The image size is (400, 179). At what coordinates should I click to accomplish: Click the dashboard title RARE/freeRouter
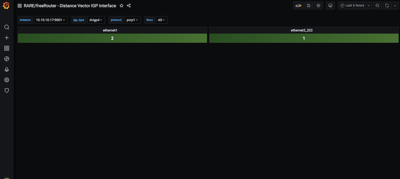[x=70, y=6]
